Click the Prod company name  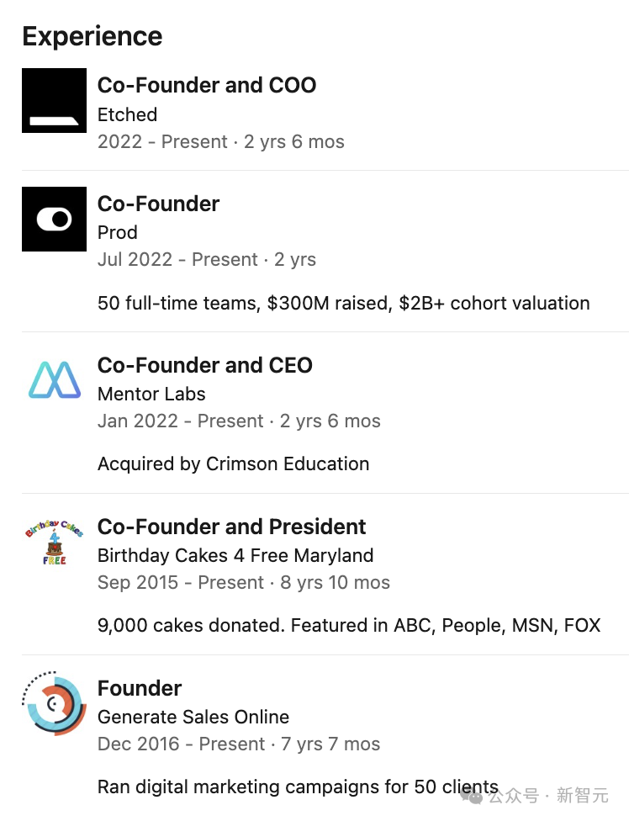click(x=117, y=232)
